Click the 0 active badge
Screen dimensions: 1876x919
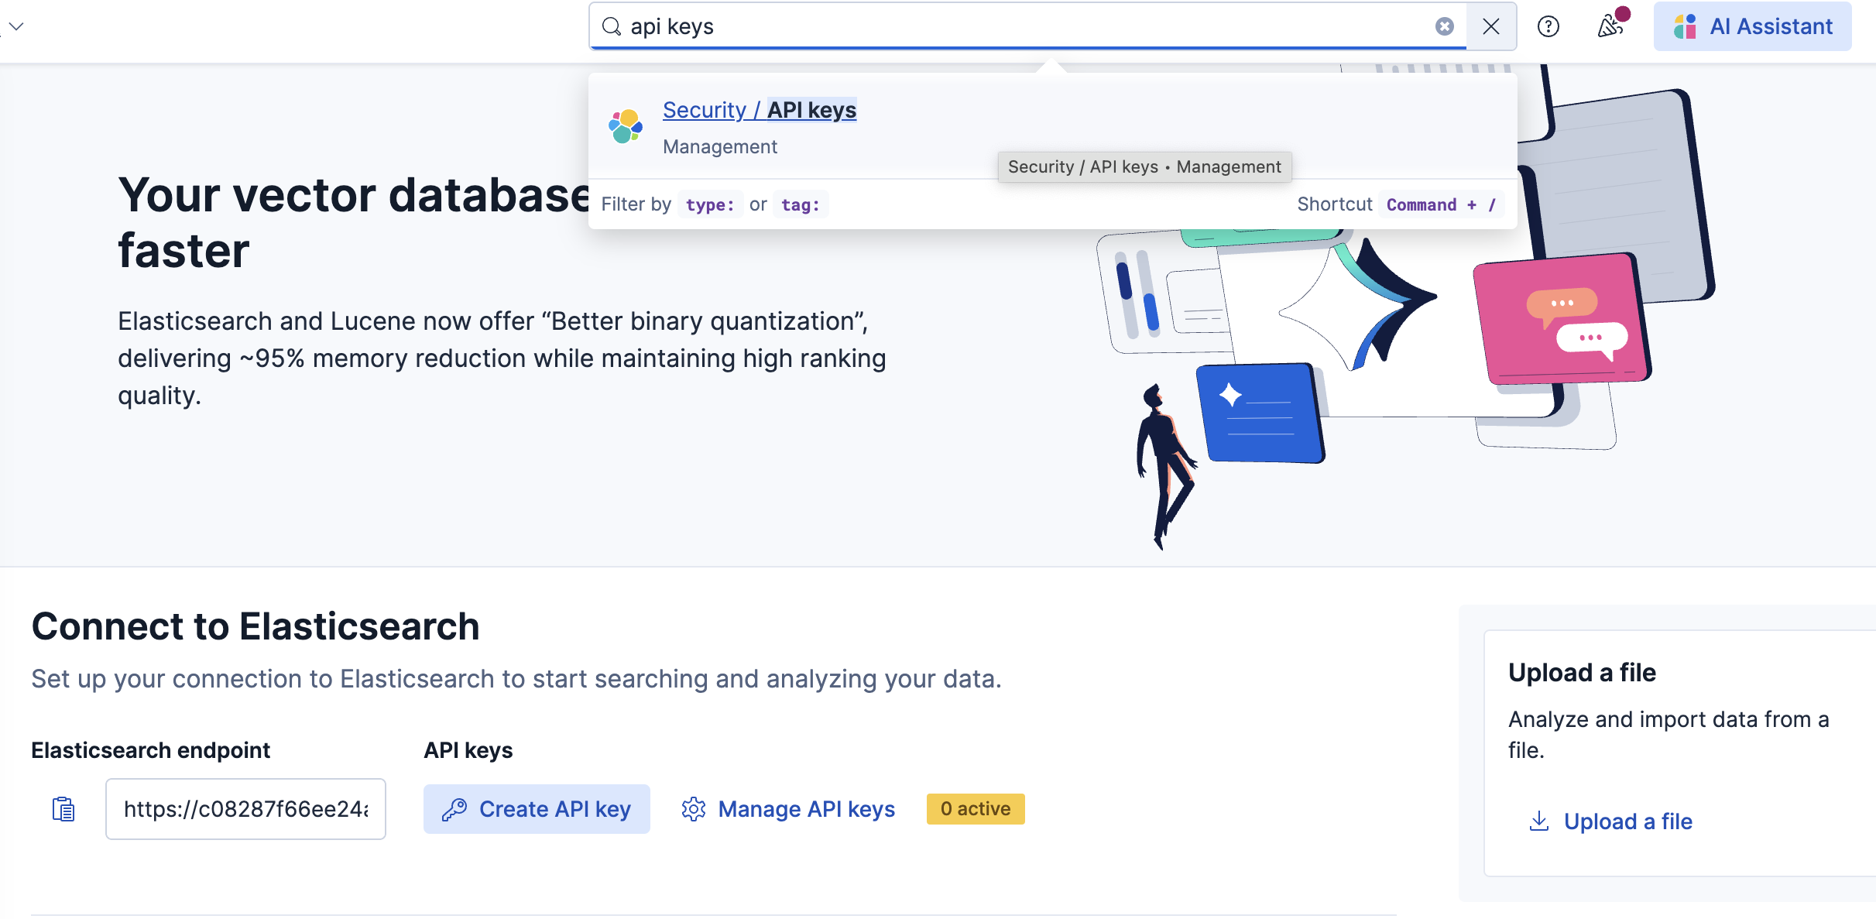(975, 809)
